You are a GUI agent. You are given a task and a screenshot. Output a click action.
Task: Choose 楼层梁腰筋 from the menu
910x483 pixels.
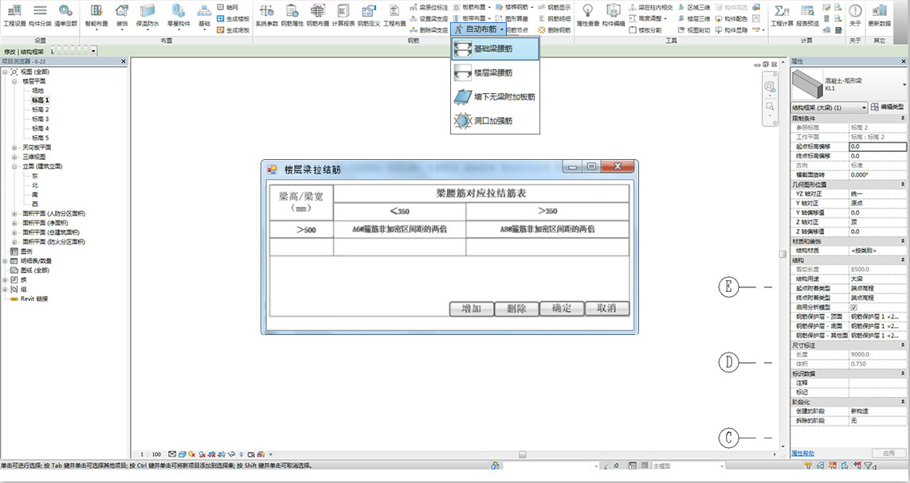coord(494,73)
